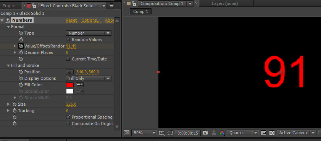The height and width of the screenshot is (141, 321).
Task: Take snapshot with camera icon
Action: [x=205, y=133]
